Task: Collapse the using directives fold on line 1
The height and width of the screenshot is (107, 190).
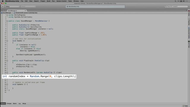Action: [x=7, y=15]
